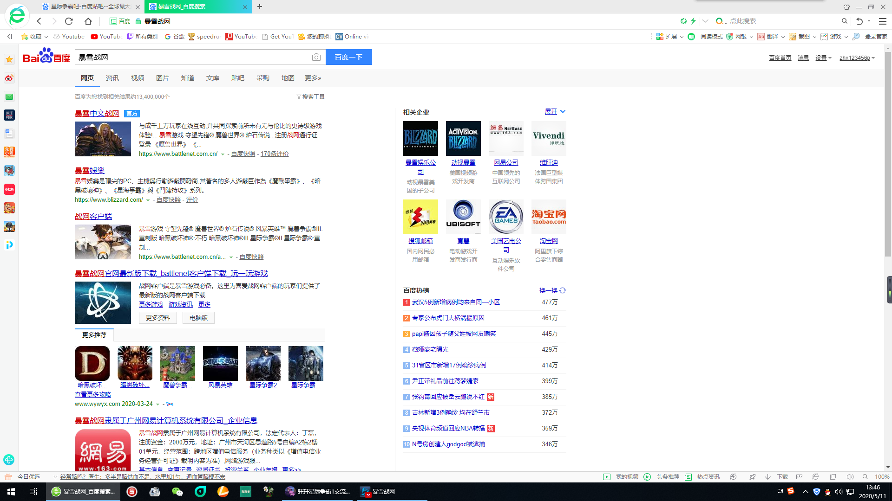892x501 pixels.
Task: Open the 登录管家 login manager
Action: [870, 37]
